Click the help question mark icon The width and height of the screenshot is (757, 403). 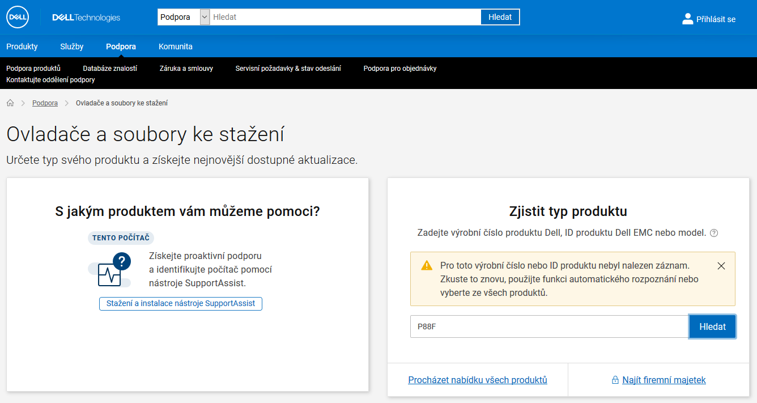pos(714,233)
